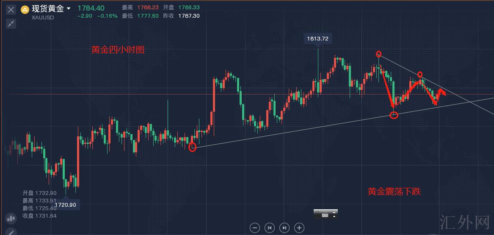Viewport: 494px width, 235px height.
Task: Jump to earliest candles with skip-back button
Action: [x=270, y=228]
